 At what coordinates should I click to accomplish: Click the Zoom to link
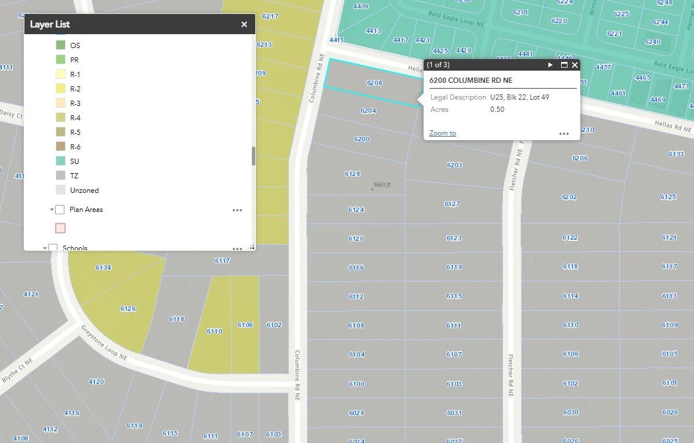[442, 133]
